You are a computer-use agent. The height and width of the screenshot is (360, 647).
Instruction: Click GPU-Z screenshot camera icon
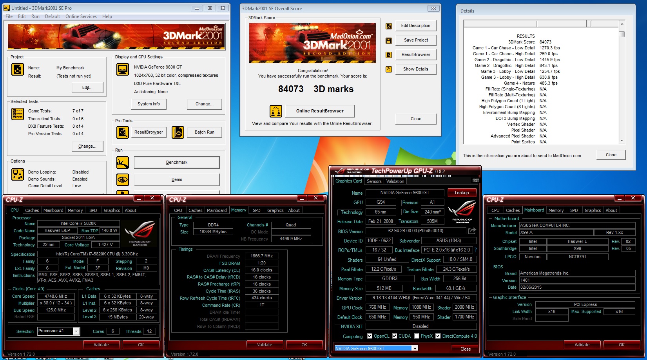coord(475,181)
